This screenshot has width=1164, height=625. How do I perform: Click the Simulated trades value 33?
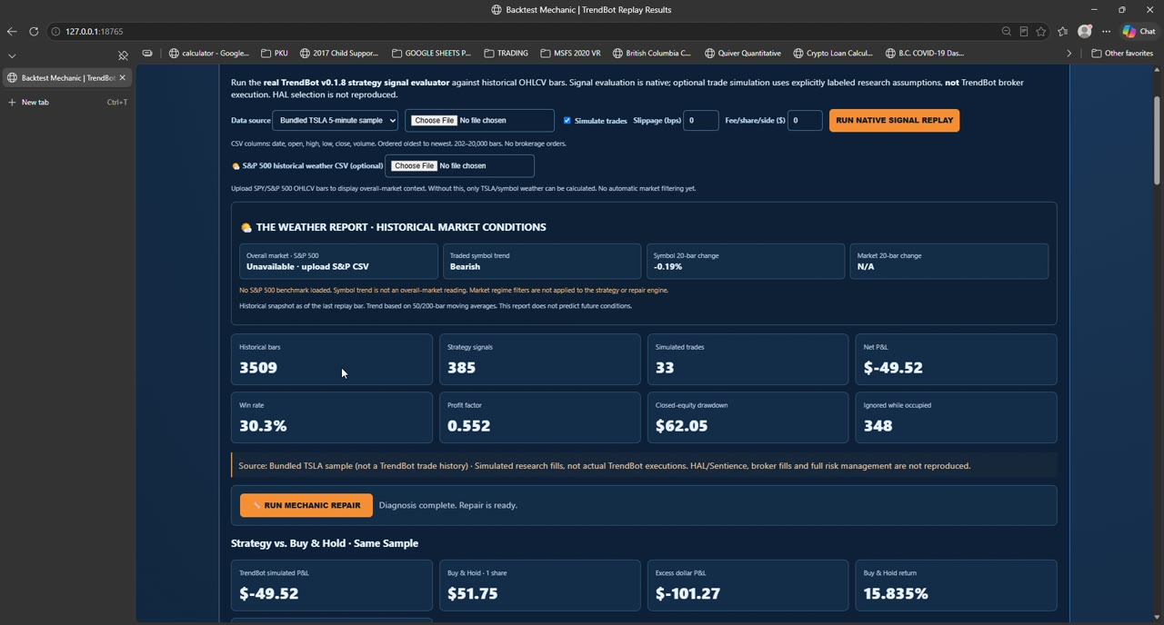pos(665,367)
